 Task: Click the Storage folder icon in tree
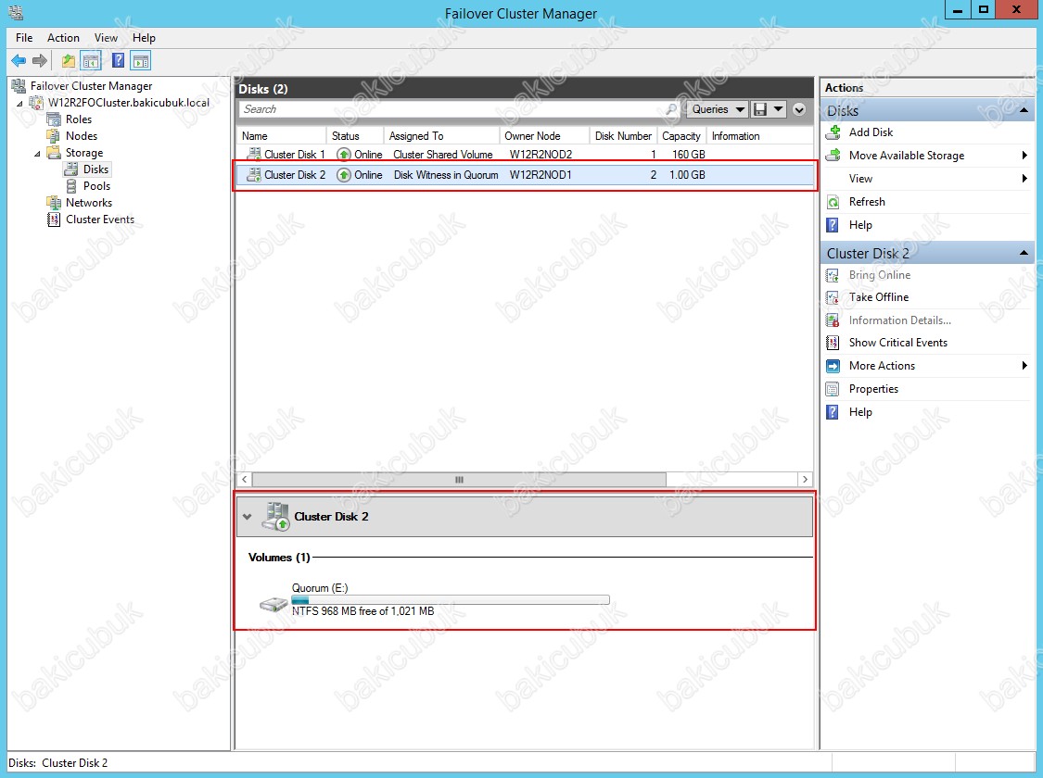point(54,153)
